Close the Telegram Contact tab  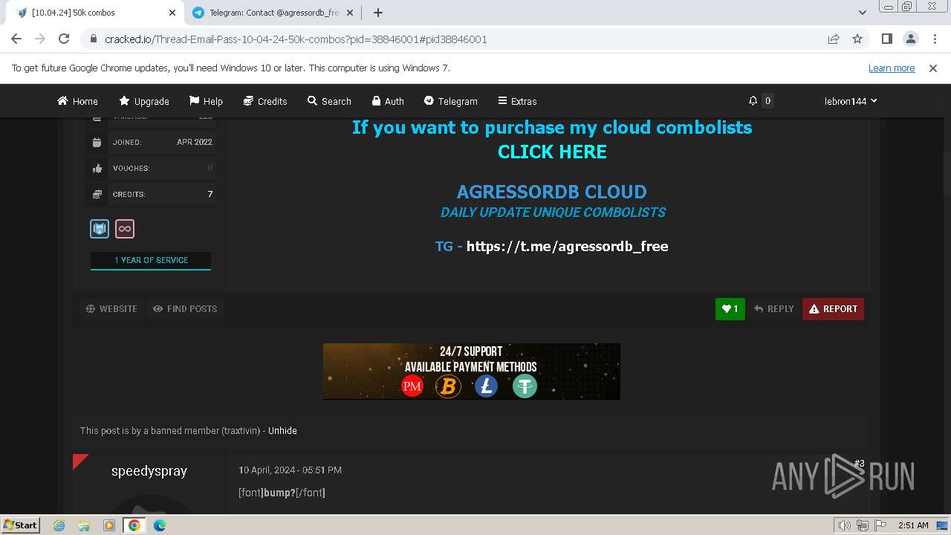[350, 13]
